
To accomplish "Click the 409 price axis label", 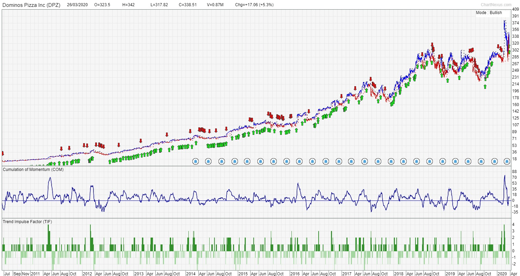I will click(x=516, y=10).
